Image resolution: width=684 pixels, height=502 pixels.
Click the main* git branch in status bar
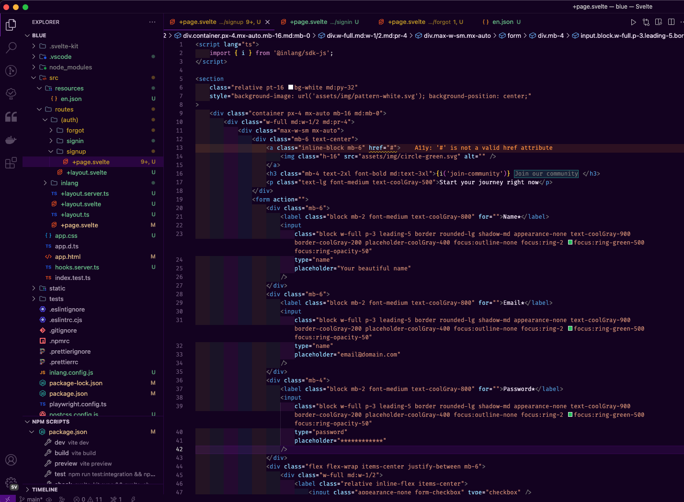[x=32, y=499]
